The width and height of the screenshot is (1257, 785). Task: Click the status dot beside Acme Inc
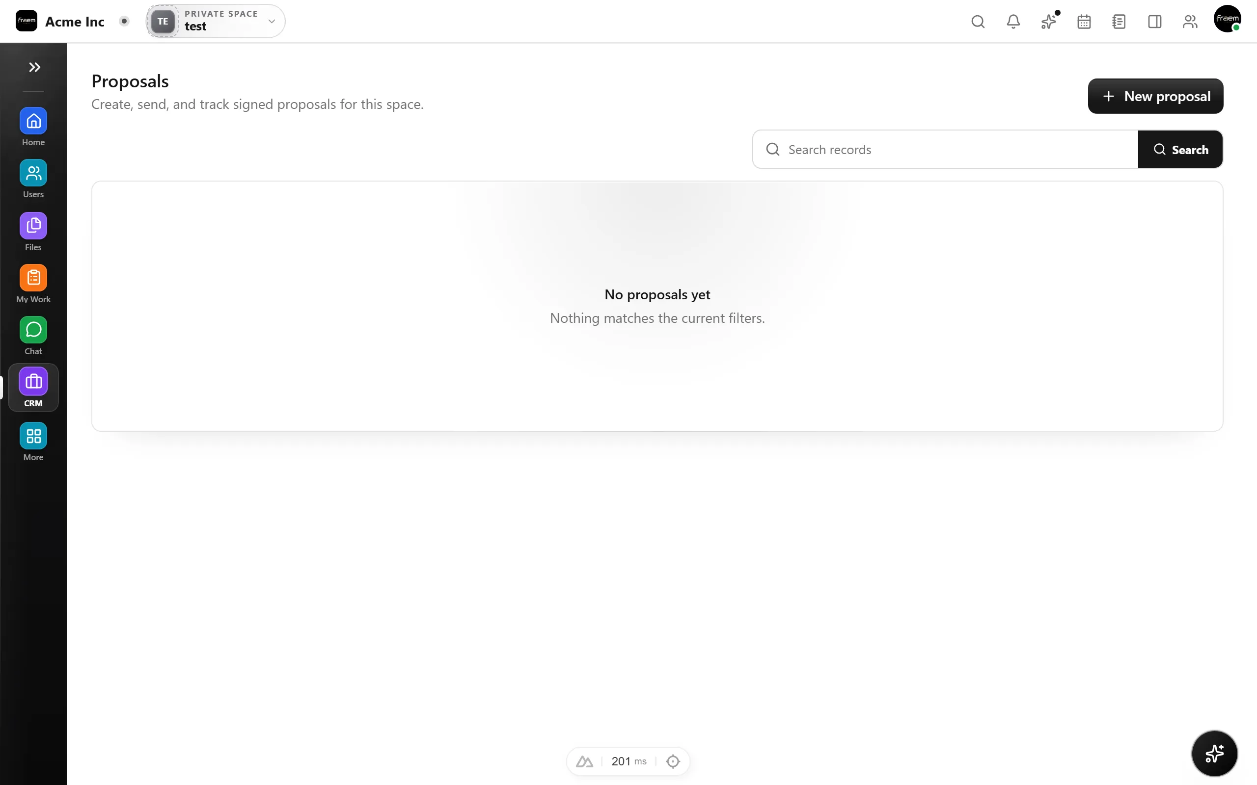[x=124, y=21]
